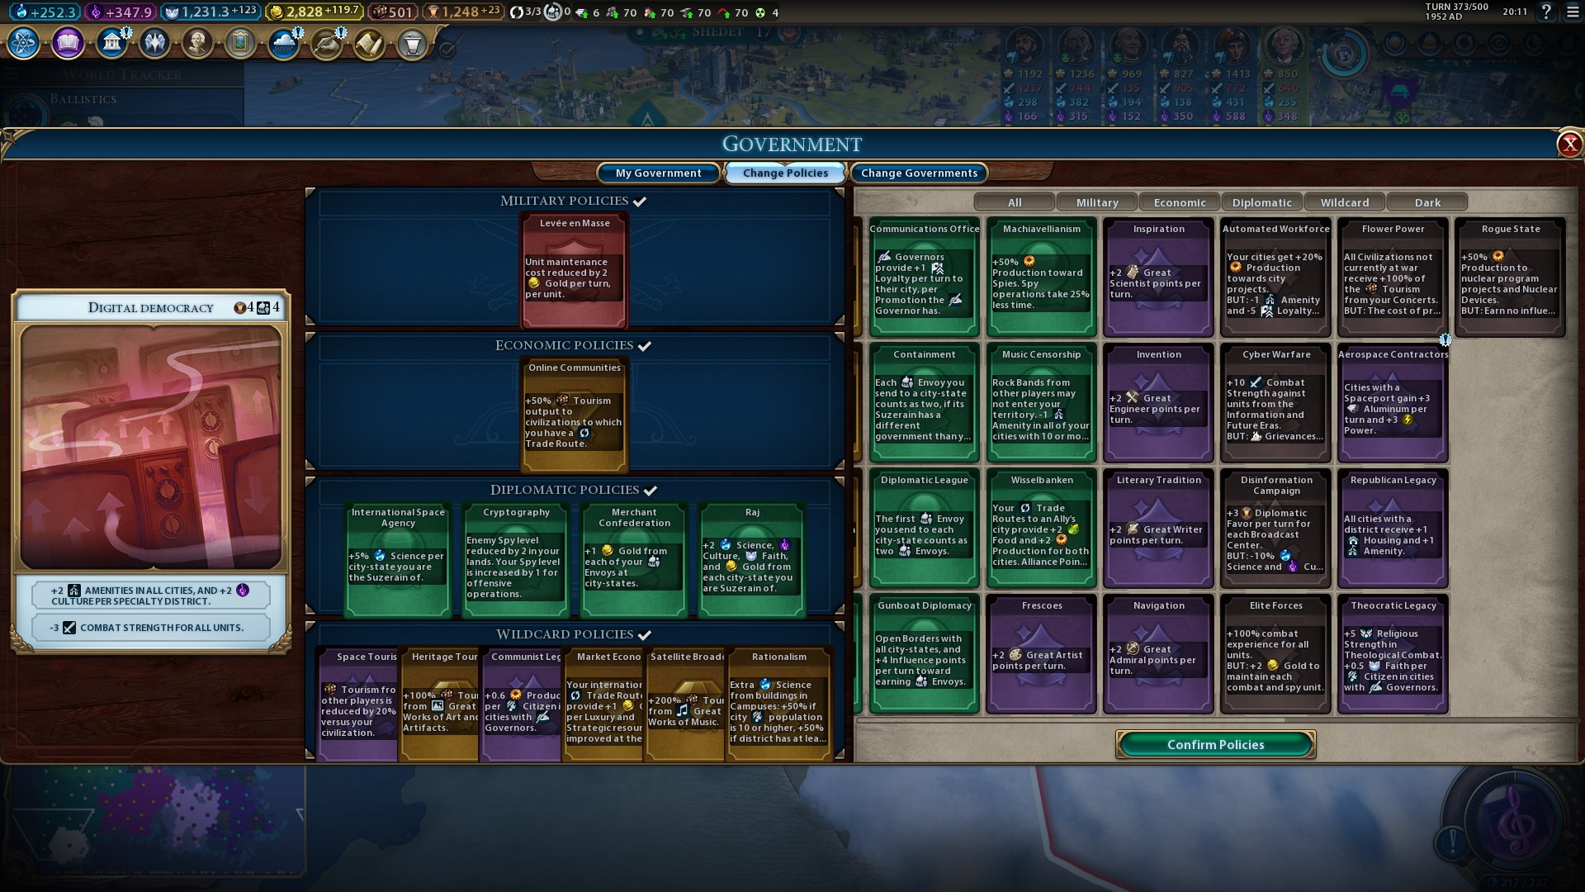Switch to My Government tab
Screen dimensions: 1585x892
[x=658, y=173]
